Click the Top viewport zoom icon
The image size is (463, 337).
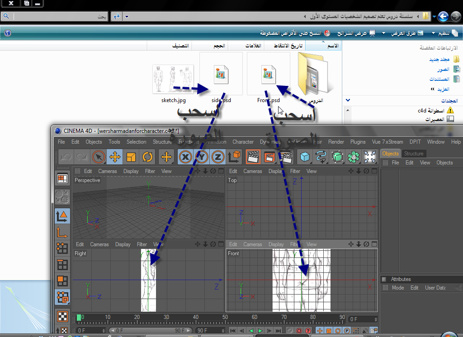coord(359,171)
